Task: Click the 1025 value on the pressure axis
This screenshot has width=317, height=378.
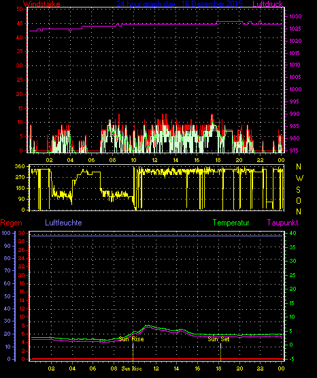Action: tap(295, 29)
